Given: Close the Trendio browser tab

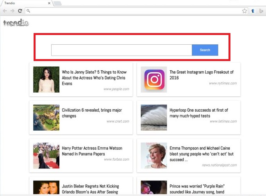Looking at the screenshot, I should (49, 3).
